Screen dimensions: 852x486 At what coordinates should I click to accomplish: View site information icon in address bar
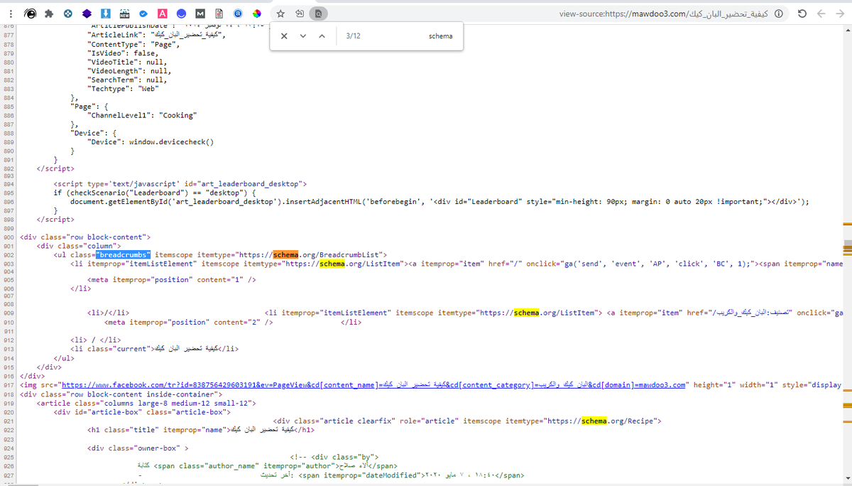tap(779, 13)
